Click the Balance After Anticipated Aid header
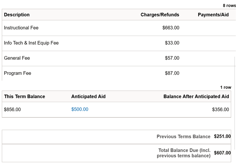This screenshot has height=168, width=236. (x=196, y=96)
